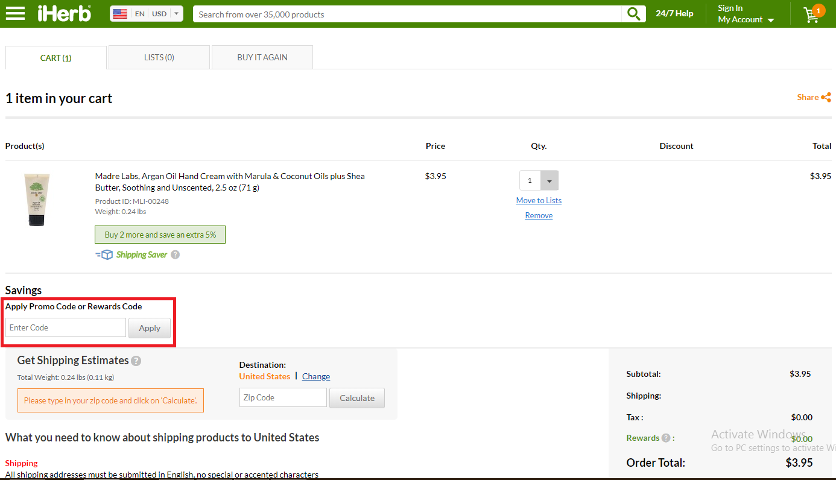Click the 24/7 Help link

[674, 13]
